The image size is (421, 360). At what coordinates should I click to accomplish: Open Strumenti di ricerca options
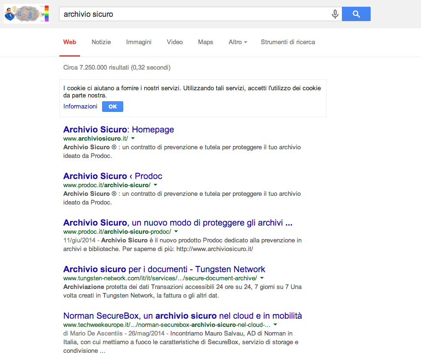coord(288,42)
